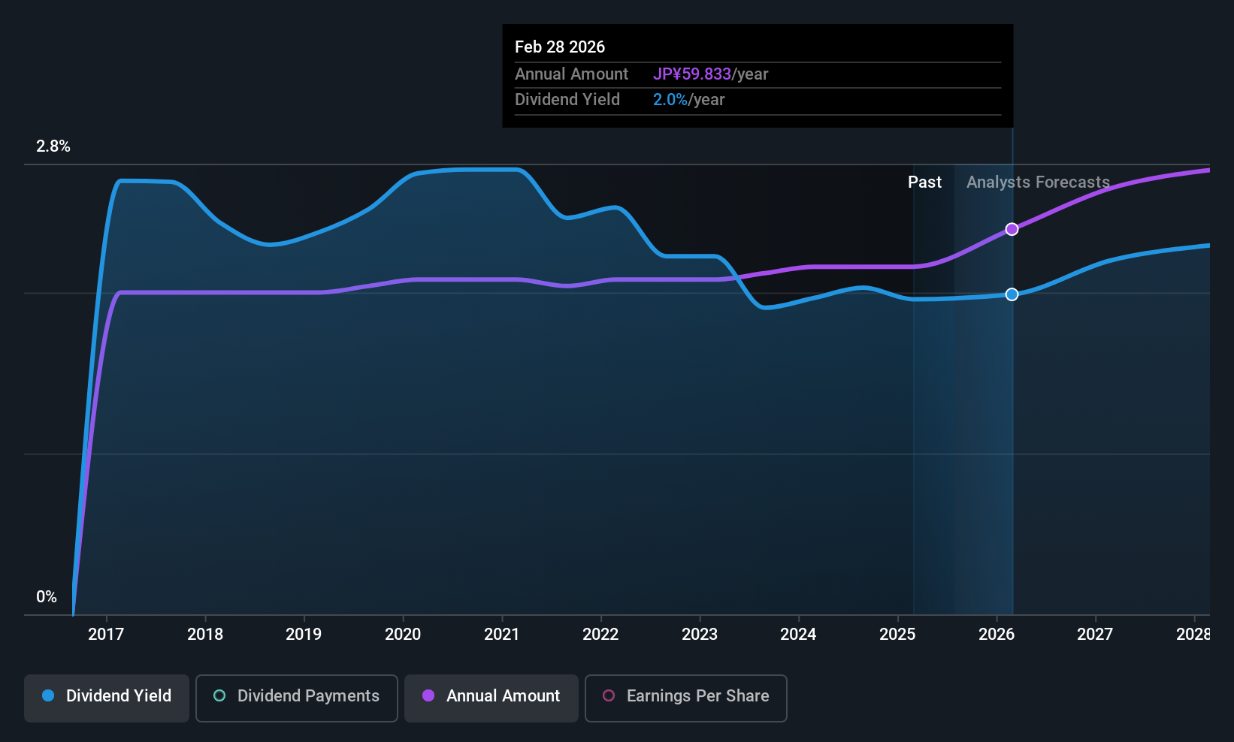Click the 2.8% y-axis label
Screen dimensions: 1234x742
(53, 146)
